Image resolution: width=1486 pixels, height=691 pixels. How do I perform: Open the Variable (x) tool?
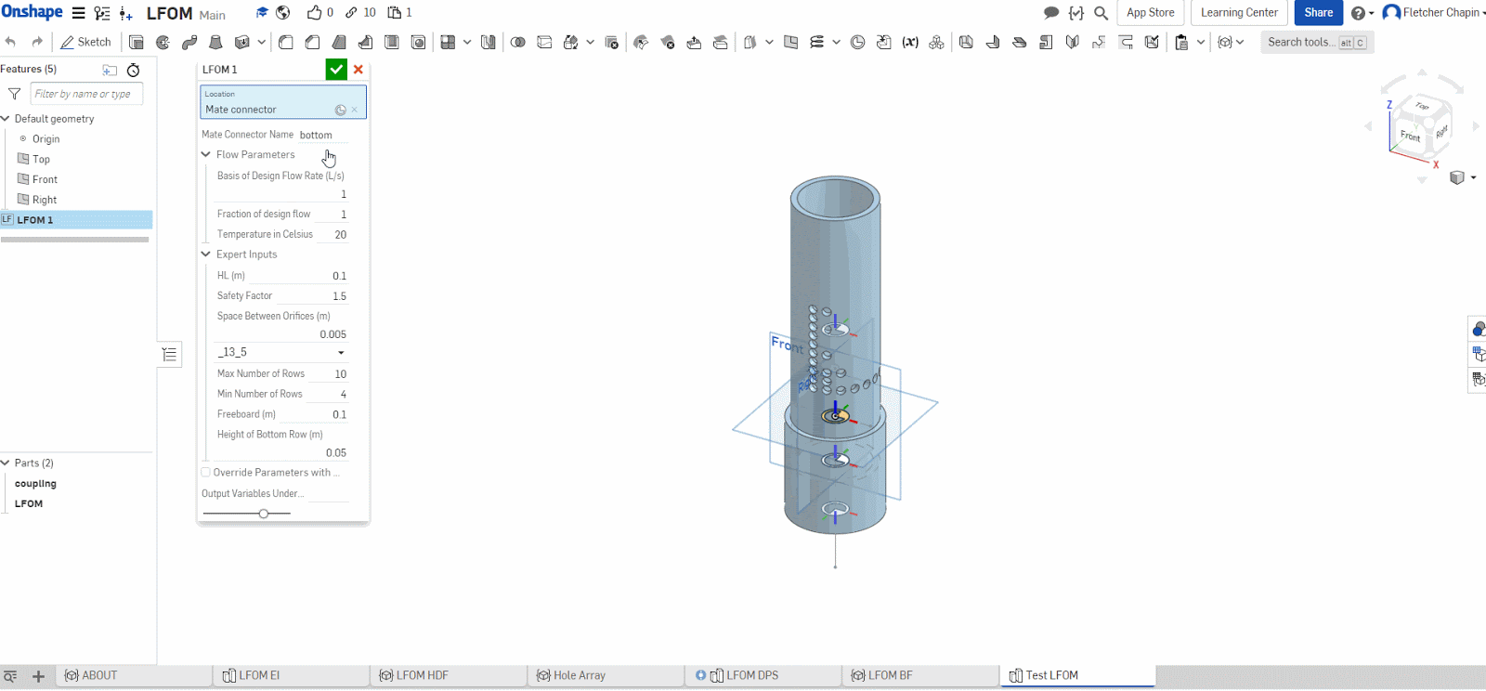(910, 42)
